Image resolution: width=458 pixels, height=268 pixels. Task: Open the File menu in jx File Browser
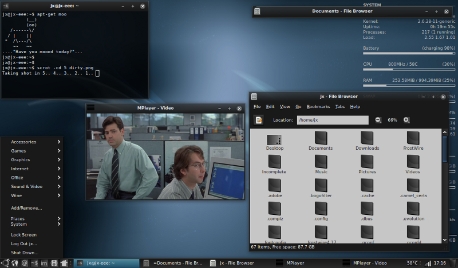pos(257,107)
